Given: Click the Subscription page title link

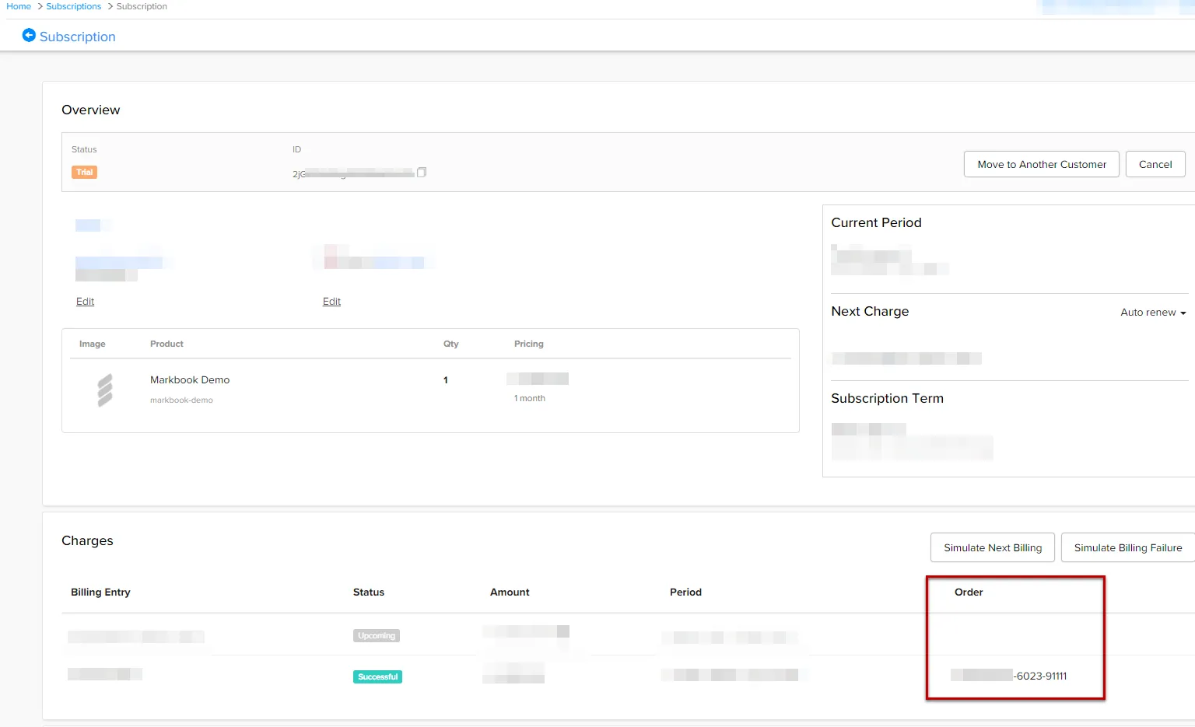Looking at the screenshot, I should point(77,37).
